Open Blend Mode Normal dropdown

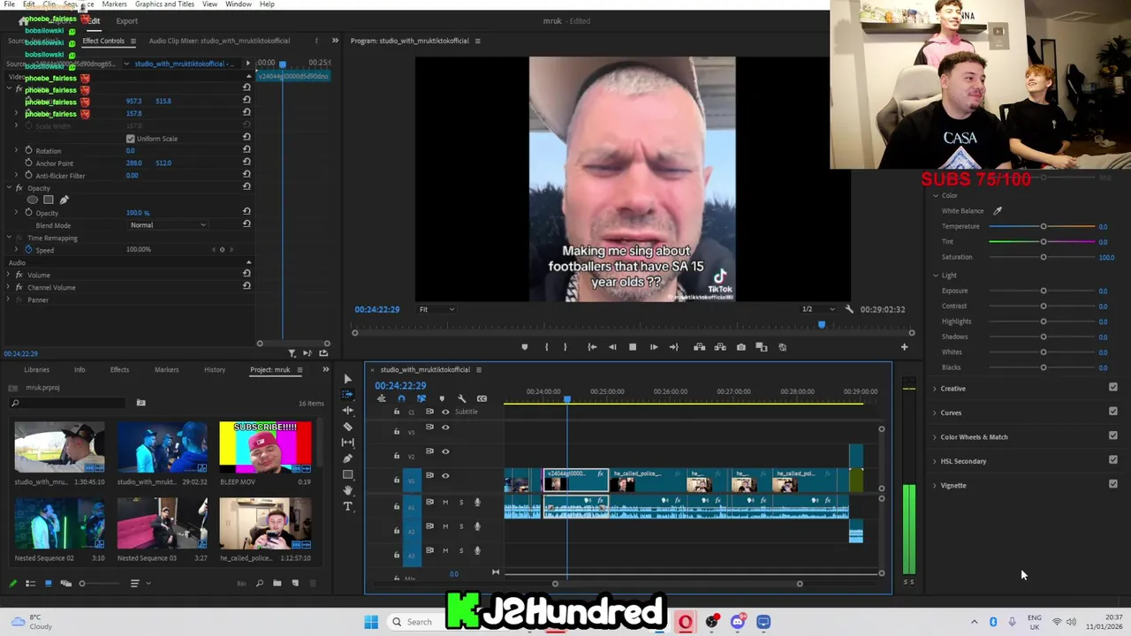tap(168, 225)
